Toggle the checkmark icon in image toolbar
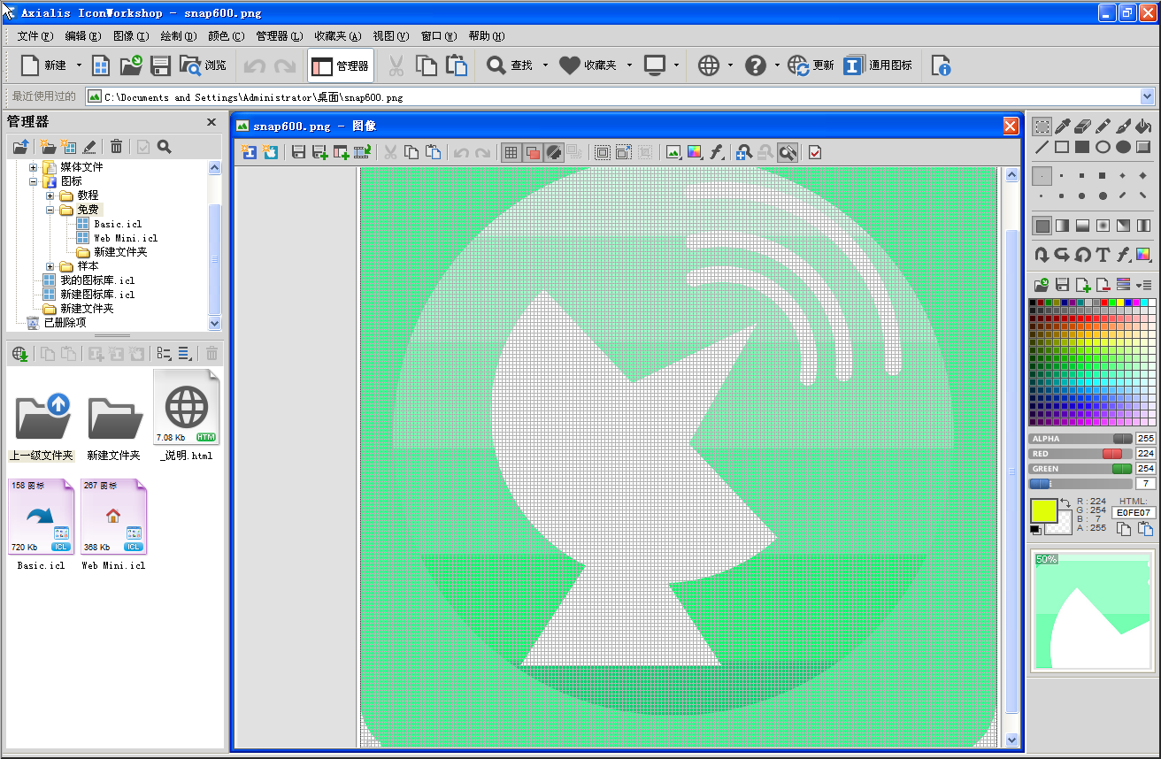This screenshot has height=759, width=1161. 815,152
